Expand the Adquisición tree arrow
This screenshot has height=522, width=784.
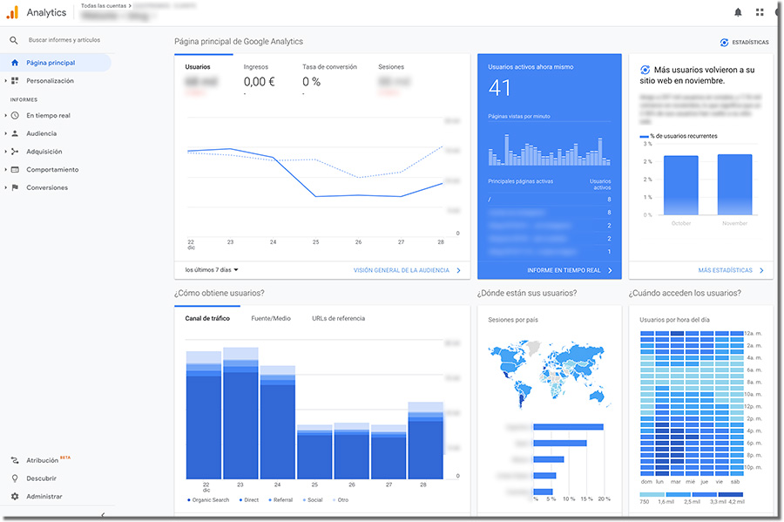pos(5,152)
